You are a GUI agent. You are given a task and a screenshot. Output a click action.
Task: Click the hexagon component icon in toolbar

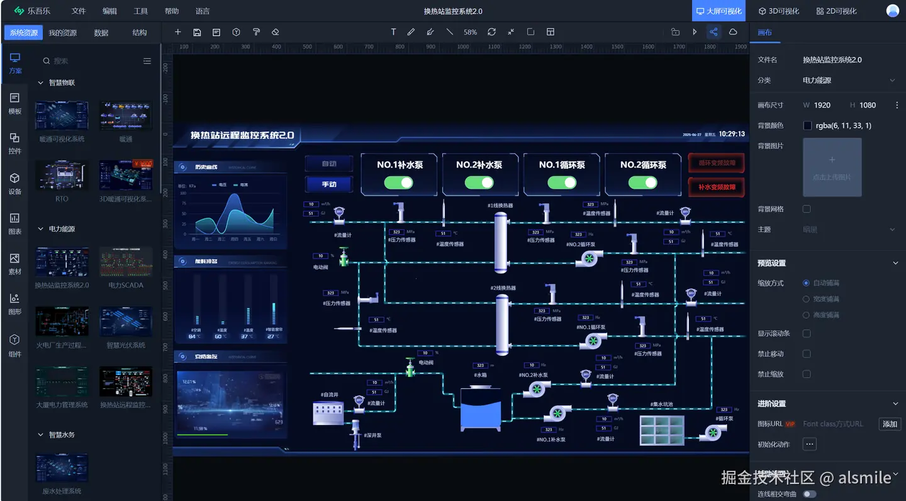[x=236, y=32]
